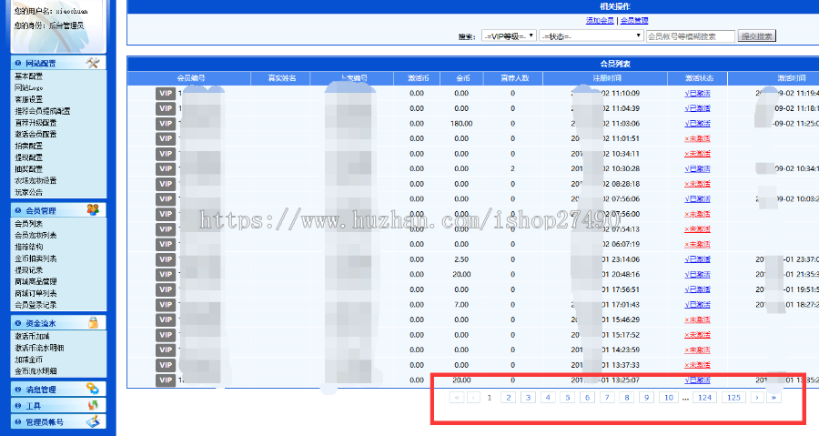The image size is (819, 436).
Task: Go to page 10 in pagination
Action: [669, 398]
